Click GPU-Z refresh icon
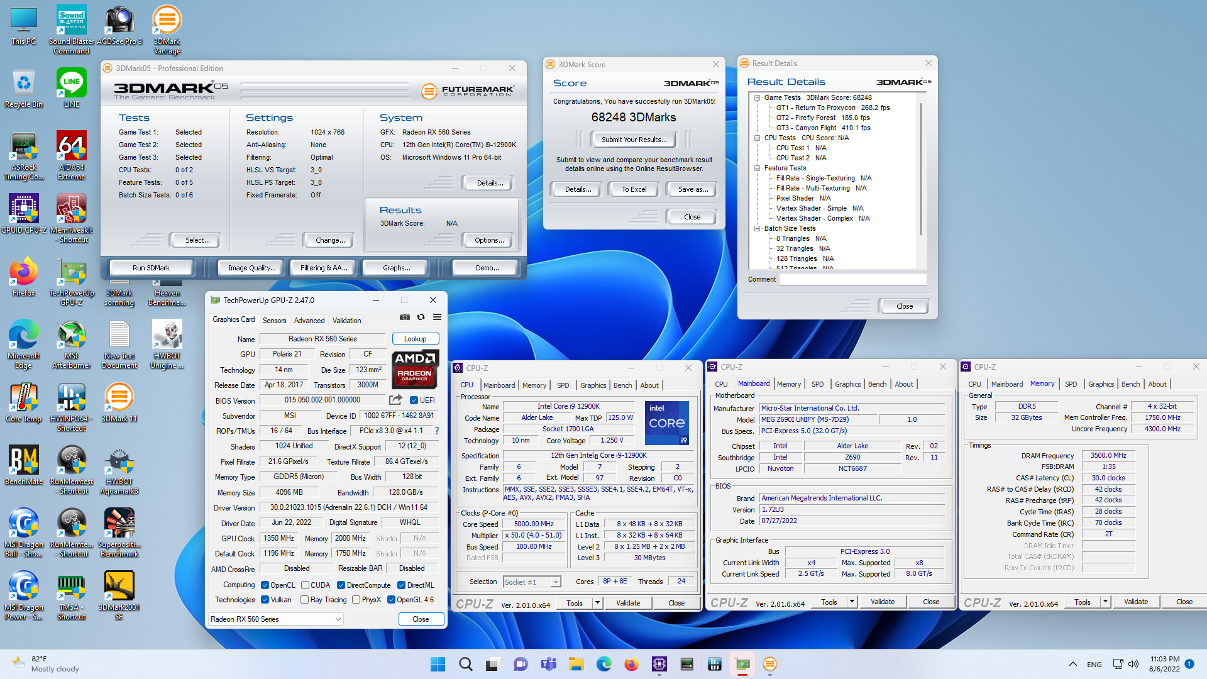 [421, 317]
